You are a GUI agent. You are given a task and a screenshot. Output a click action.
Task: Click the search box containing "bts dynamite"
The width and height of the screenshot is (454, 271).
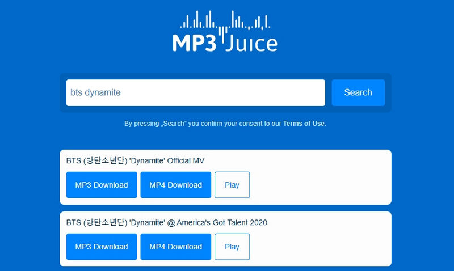[x=196, y=92]
